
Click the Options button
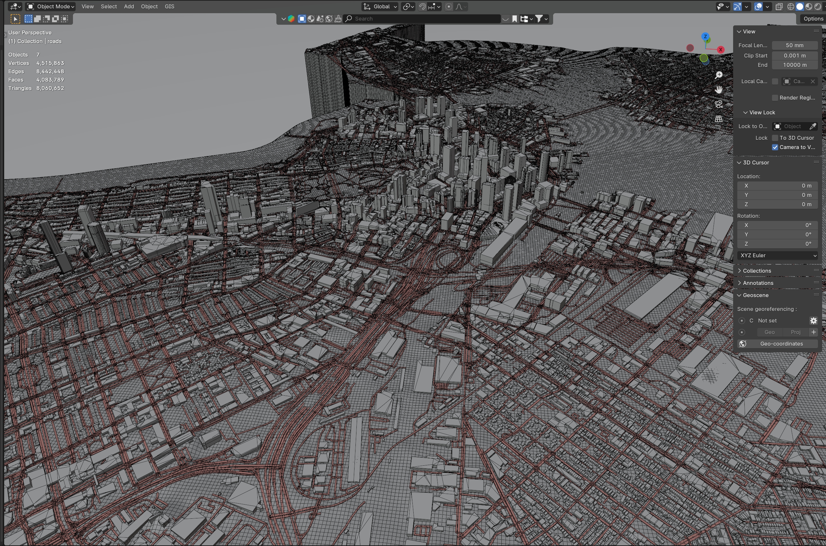click(813, 19)
